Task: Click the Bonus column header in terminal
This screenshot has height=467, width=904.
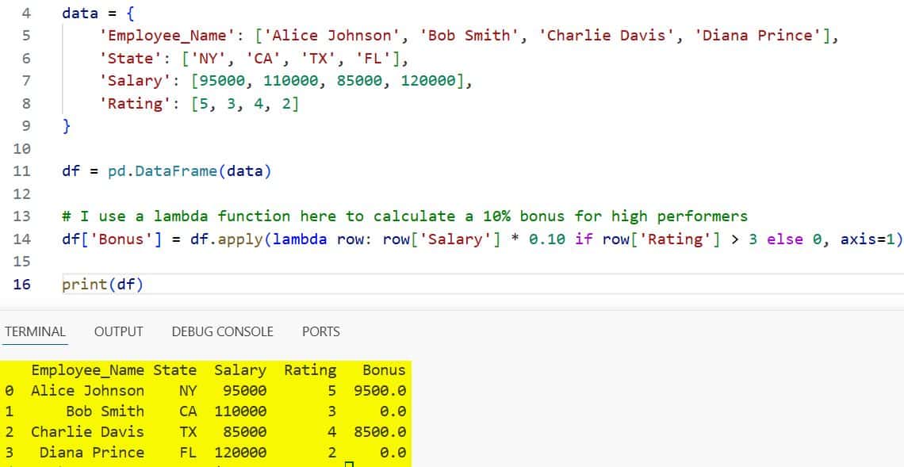Action: pos(383,369)
